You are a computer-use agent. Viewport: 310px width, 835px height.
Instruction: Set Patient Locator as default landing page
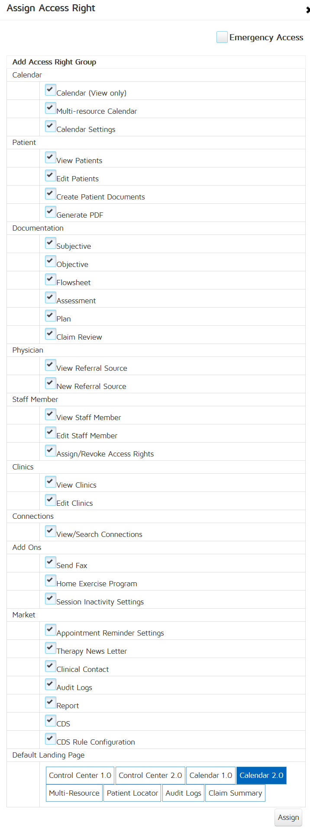click(x=132, y=793)
